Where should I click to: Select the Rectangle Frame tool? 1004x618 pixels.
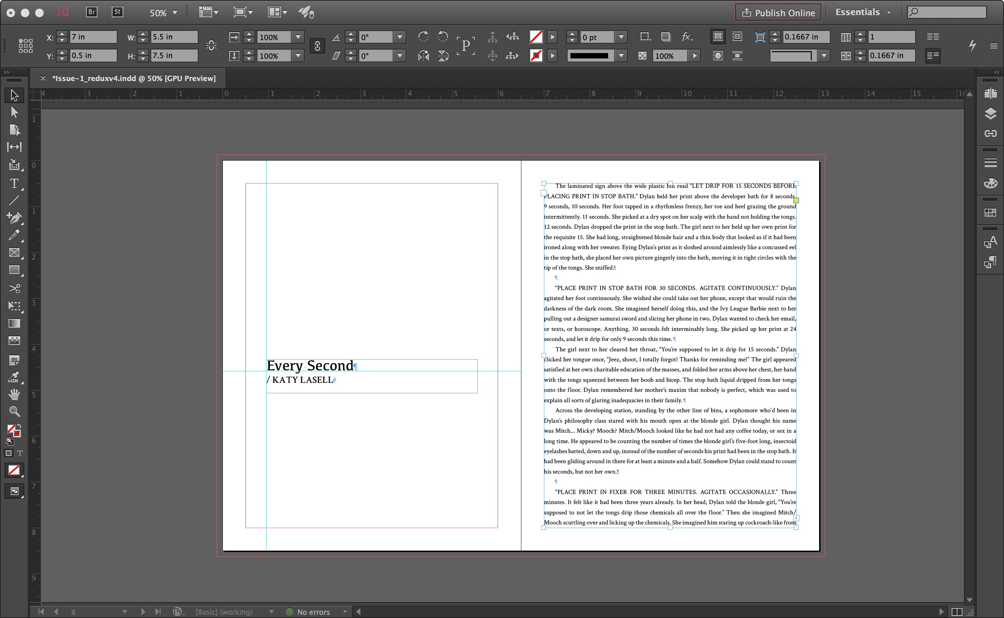coord(14,253)
